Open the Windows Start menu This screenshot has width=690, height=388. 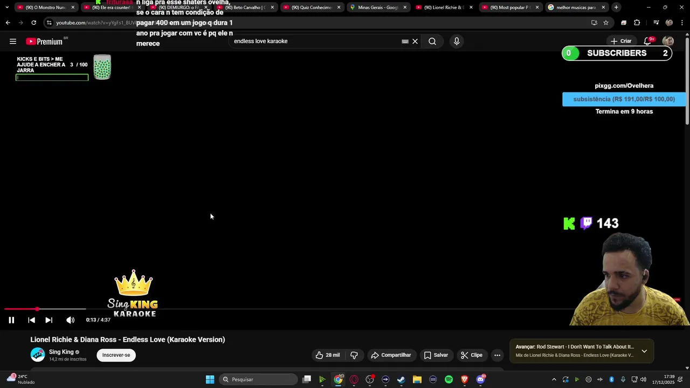click(x=210, y=379)
